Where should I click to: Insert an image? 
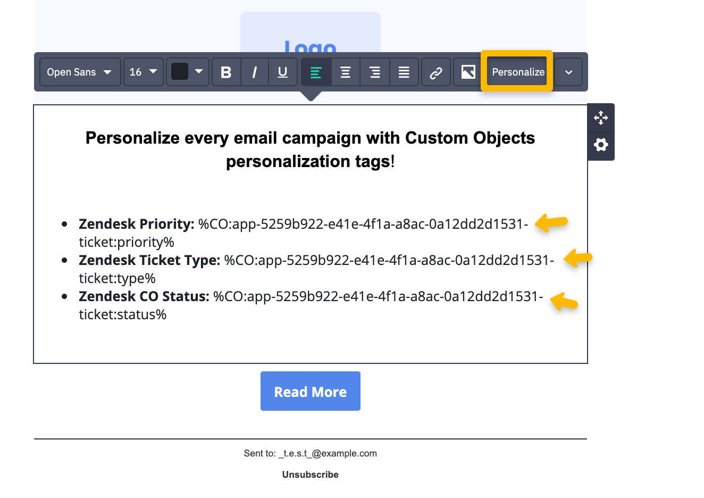tap(468, 72)
